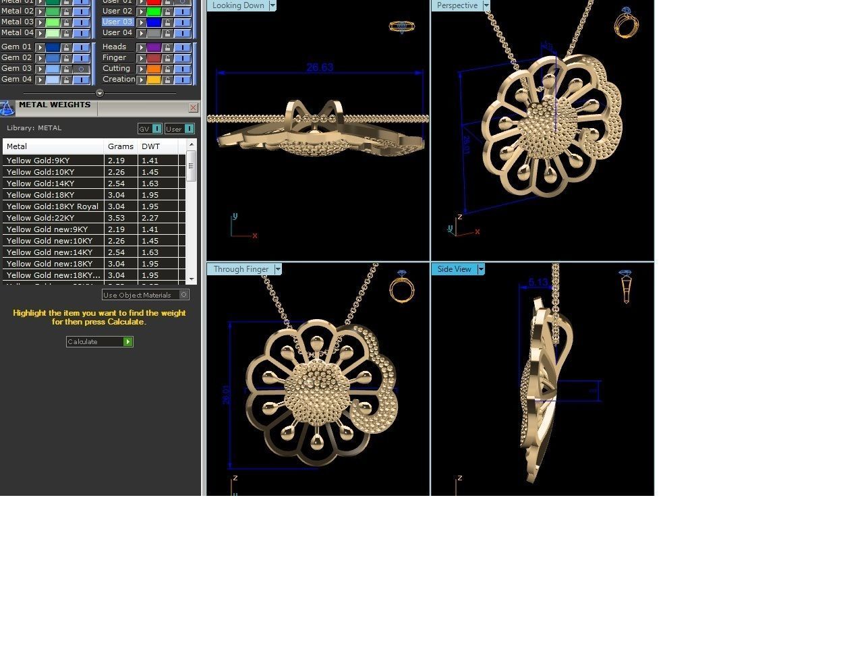Click the Metal column header
The width and height of the screenshot is (866, 649).
coord(53,146)
